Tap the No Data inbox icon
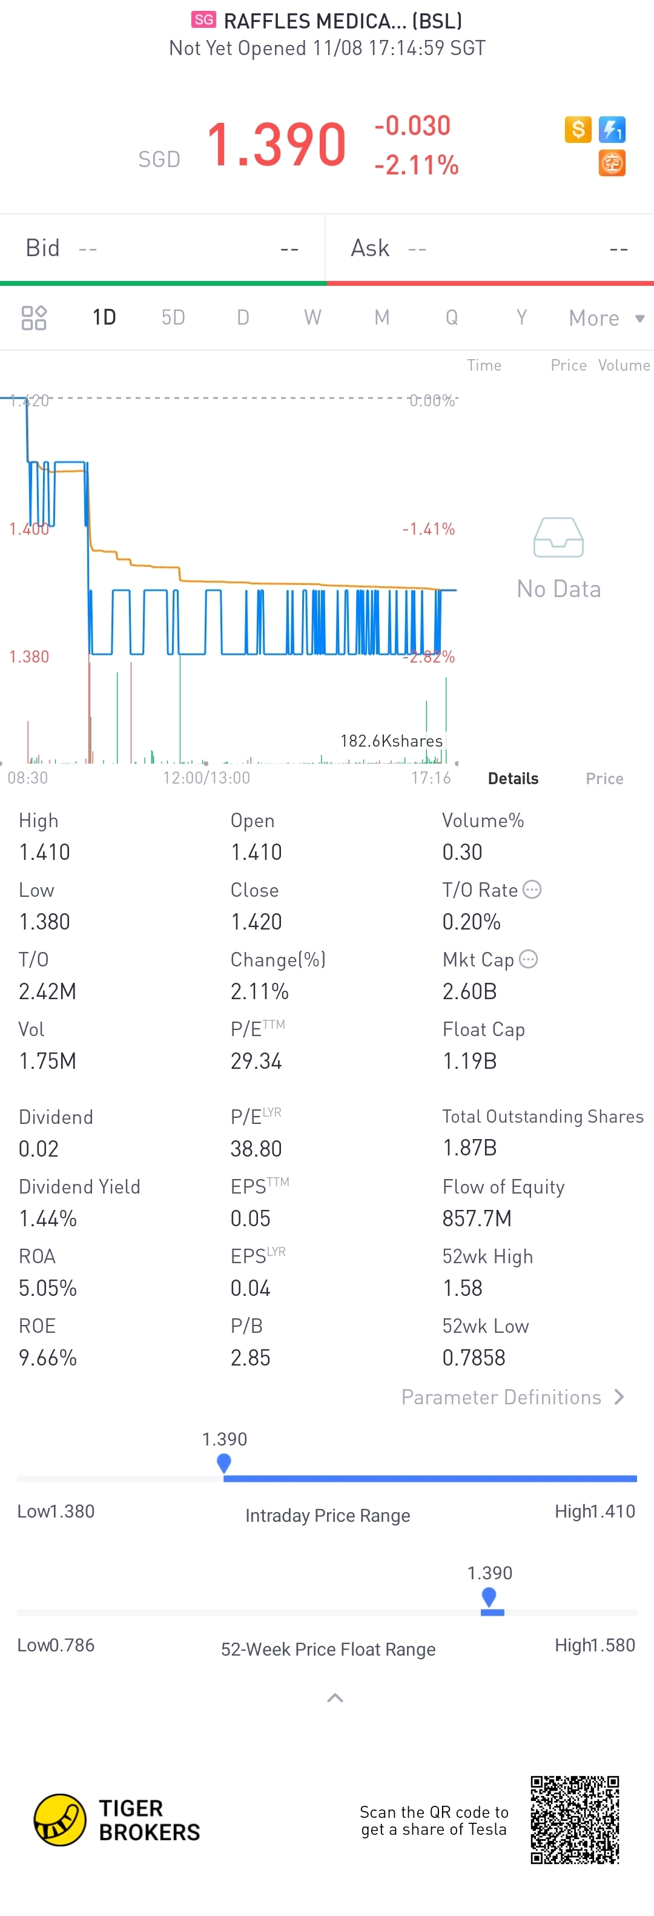Screen dimensions: 654x1916 click(559, 537)
